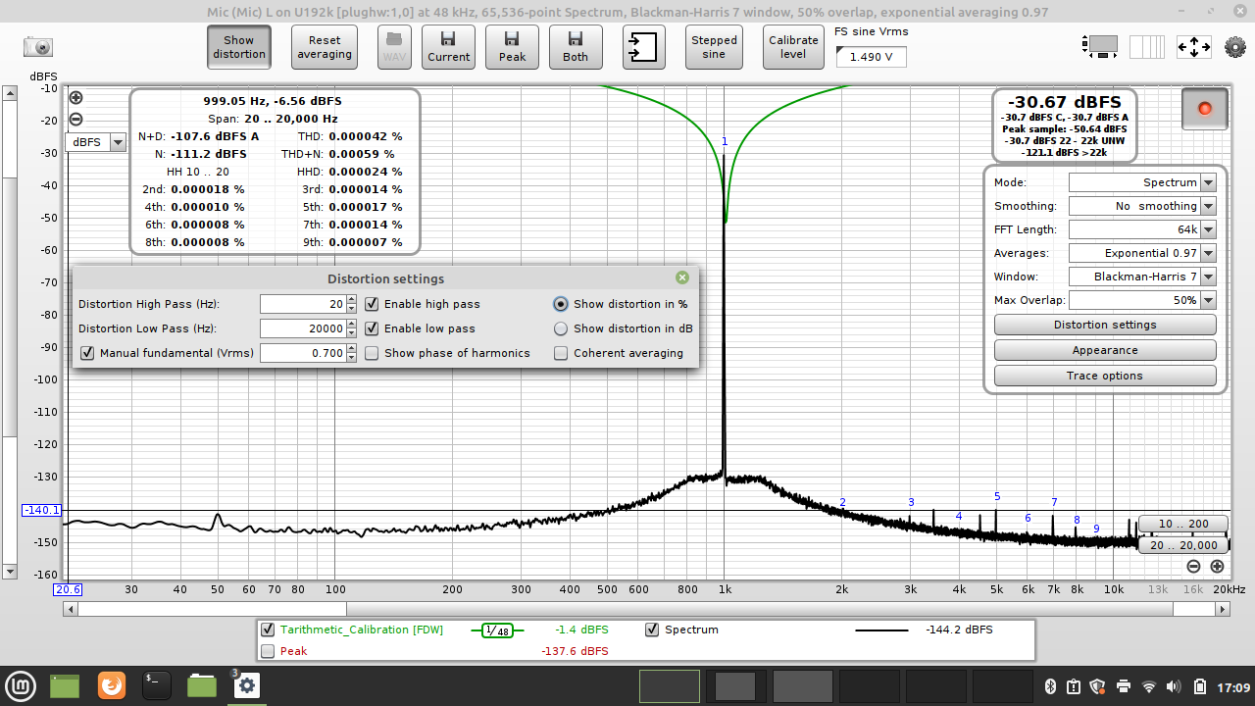1255x706 pixels.
Task: Click Manual fundamental value field 0.700
Action: [x=303, y=353]
